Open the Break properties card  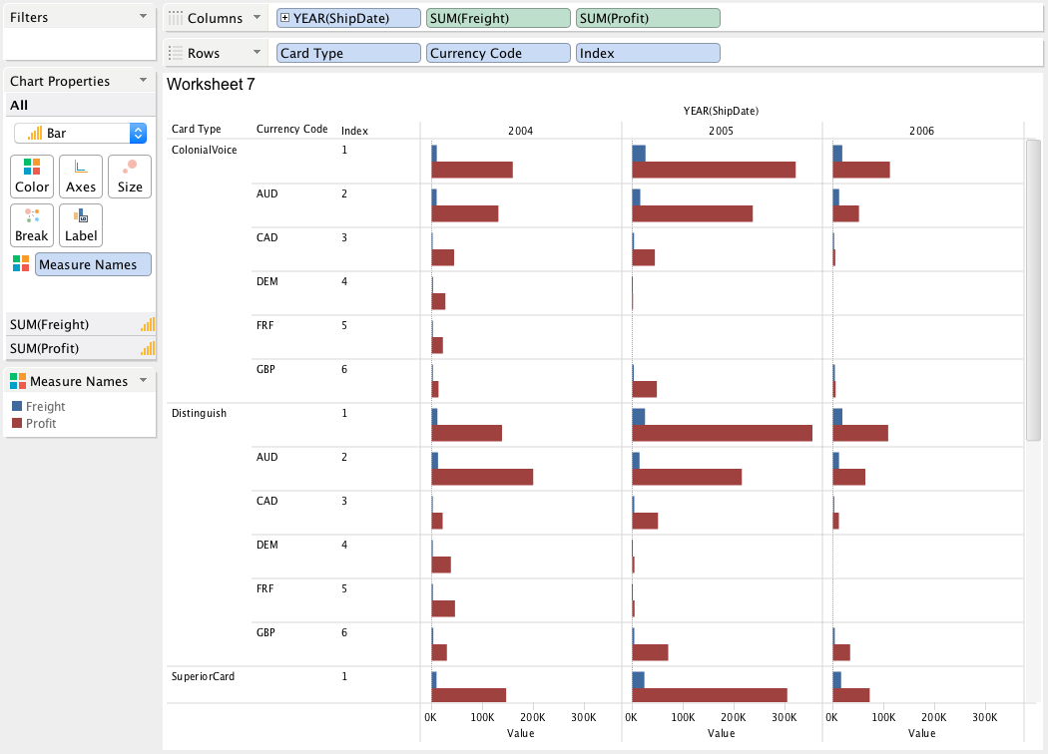point(32,225)
